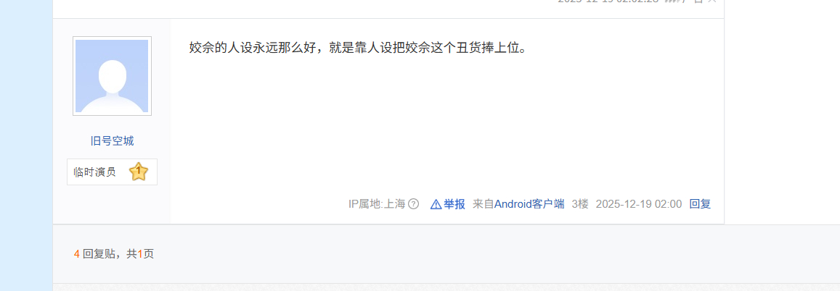840x291 pixels.
Task: Click the orange 4 reply count number
Action: tap(77, 254)
